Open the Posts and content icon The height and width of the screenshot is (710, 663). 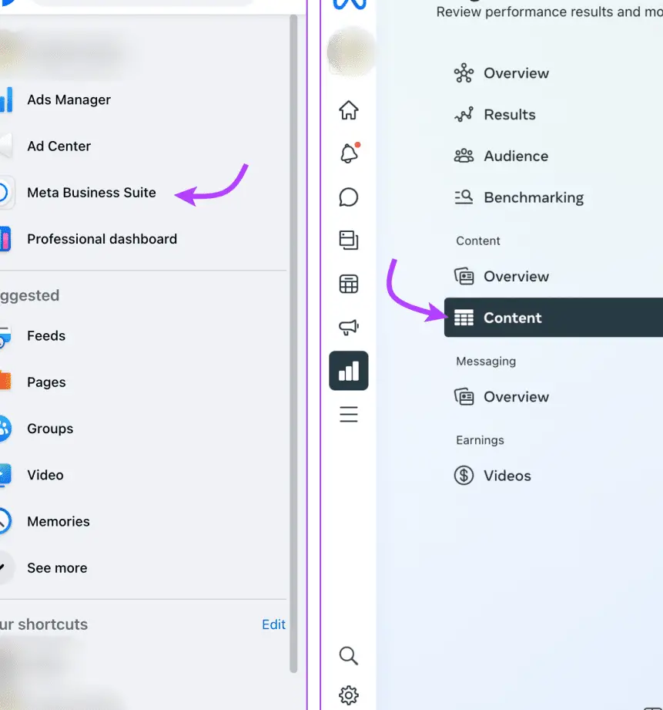(349, 240)
